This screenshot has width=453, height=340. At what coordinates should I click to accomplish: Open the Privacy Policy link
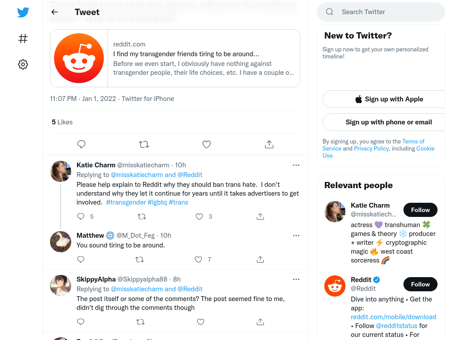[x=371, y=148]
